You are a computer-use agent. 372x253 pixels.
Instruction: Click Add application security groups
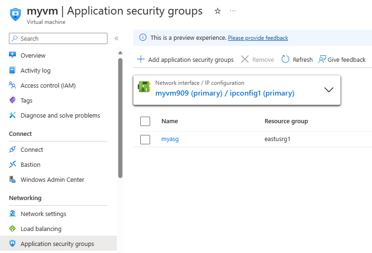[191, 60]
